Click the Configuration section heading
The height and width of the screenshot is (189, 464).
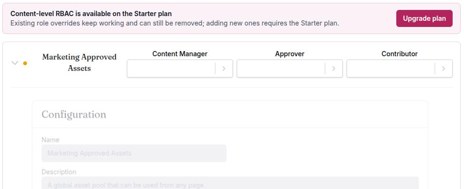74,114
